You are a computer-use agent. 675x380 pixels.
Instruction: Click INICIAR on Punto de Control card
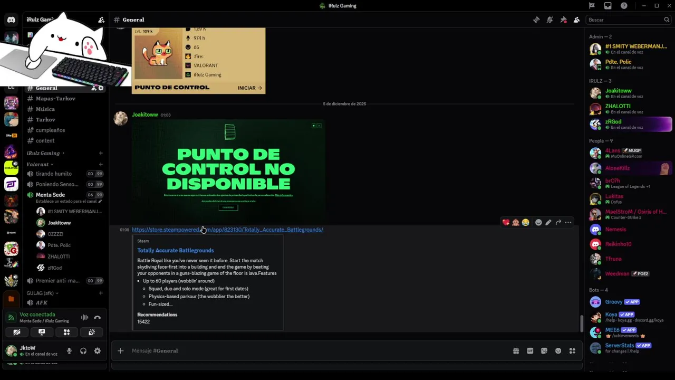pos(250,88)
